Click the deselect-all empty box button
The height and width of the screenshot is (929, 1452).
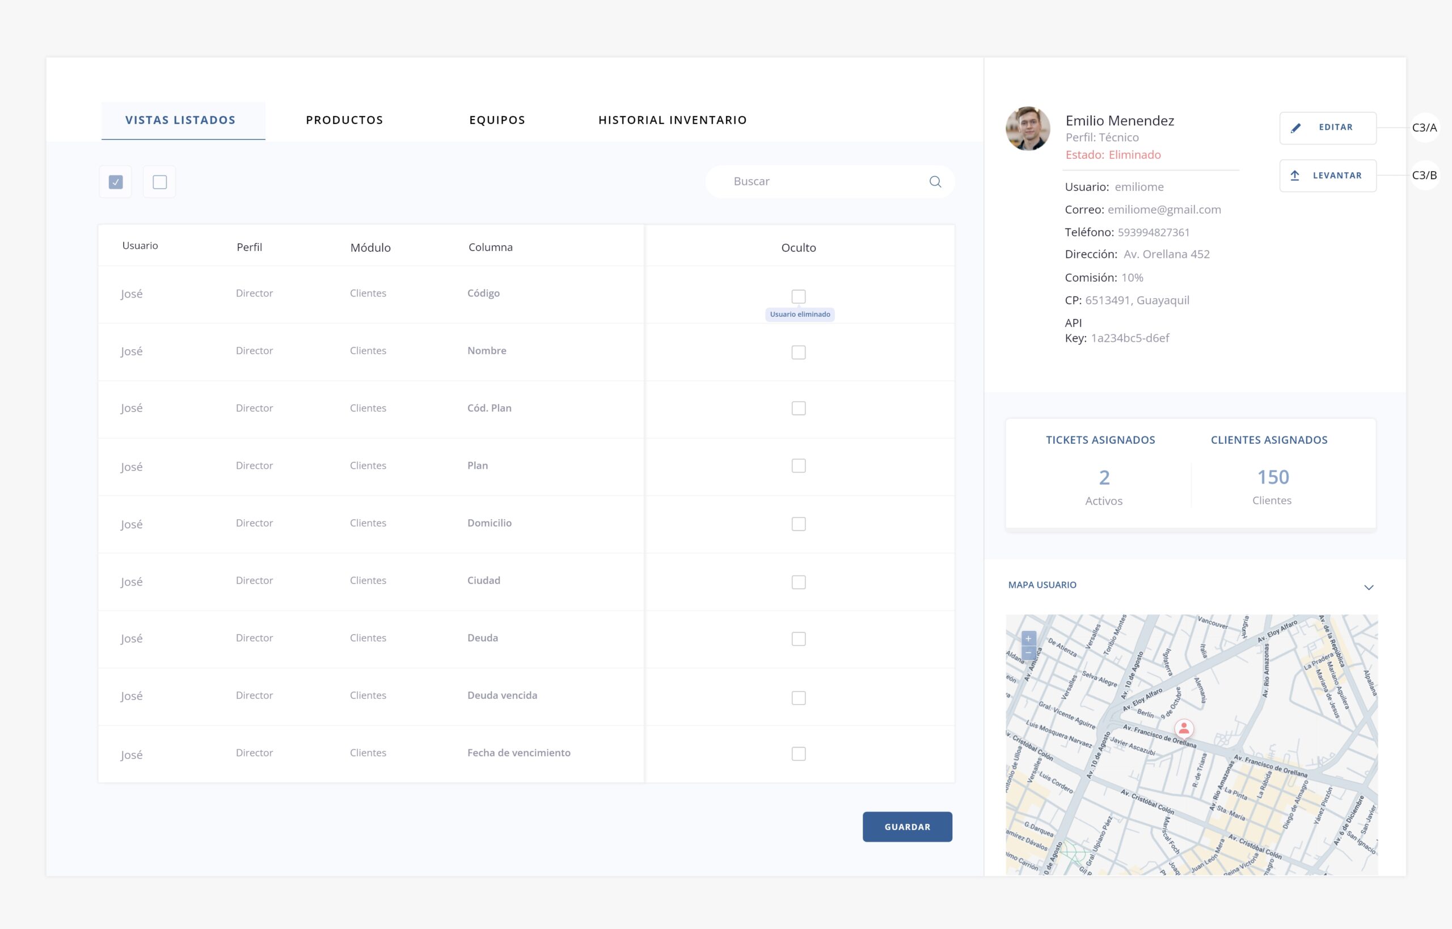click(159, 181)
